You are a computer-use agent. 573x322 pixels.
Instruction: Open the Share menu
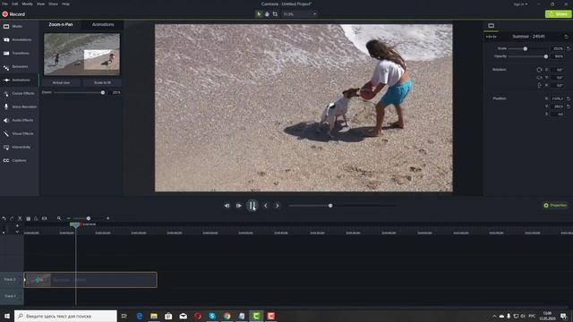[x=54, y=4]
